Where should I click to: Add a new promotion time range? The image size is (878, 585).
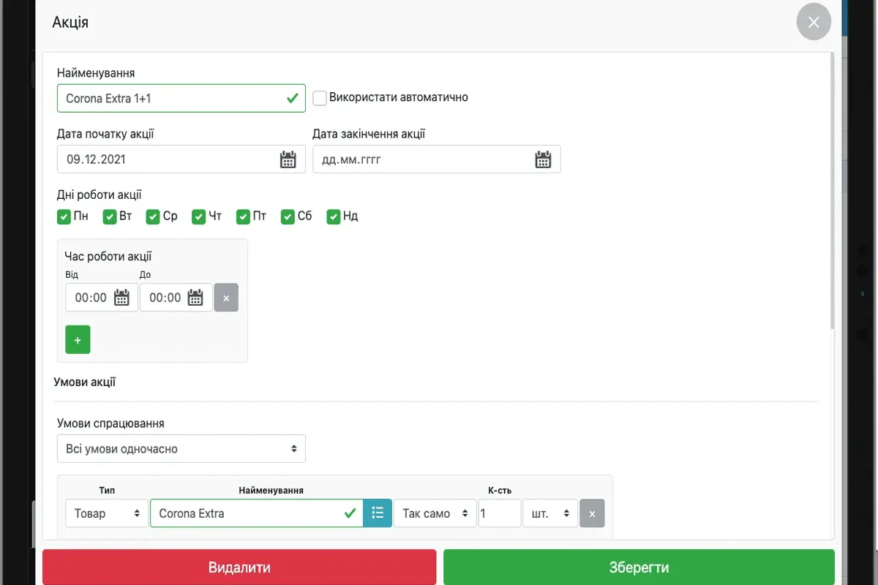[x=78, y=340]
